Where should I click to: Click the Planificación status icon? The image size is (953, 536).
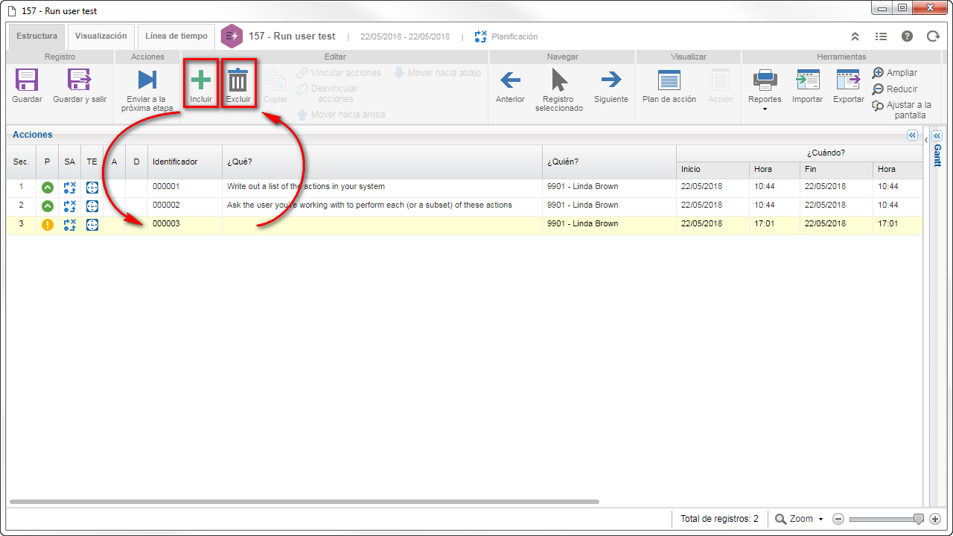tap(481, 36)
